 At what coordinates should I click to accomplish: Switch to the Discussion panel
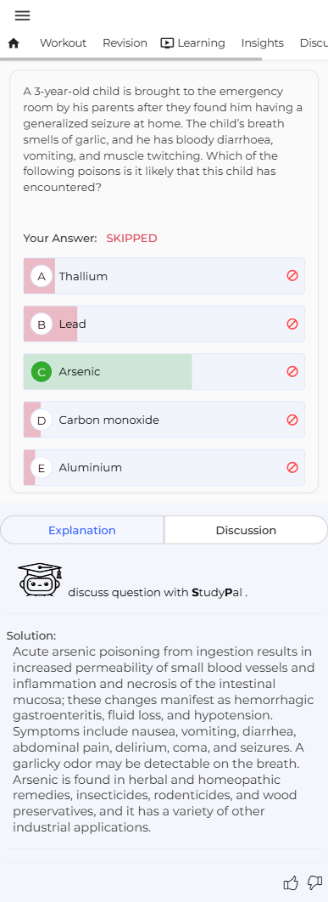click(246, 530)
